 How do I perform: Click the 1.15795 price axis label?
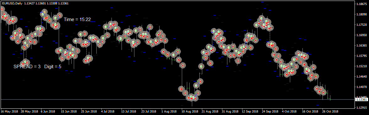[x=361, y=56]
